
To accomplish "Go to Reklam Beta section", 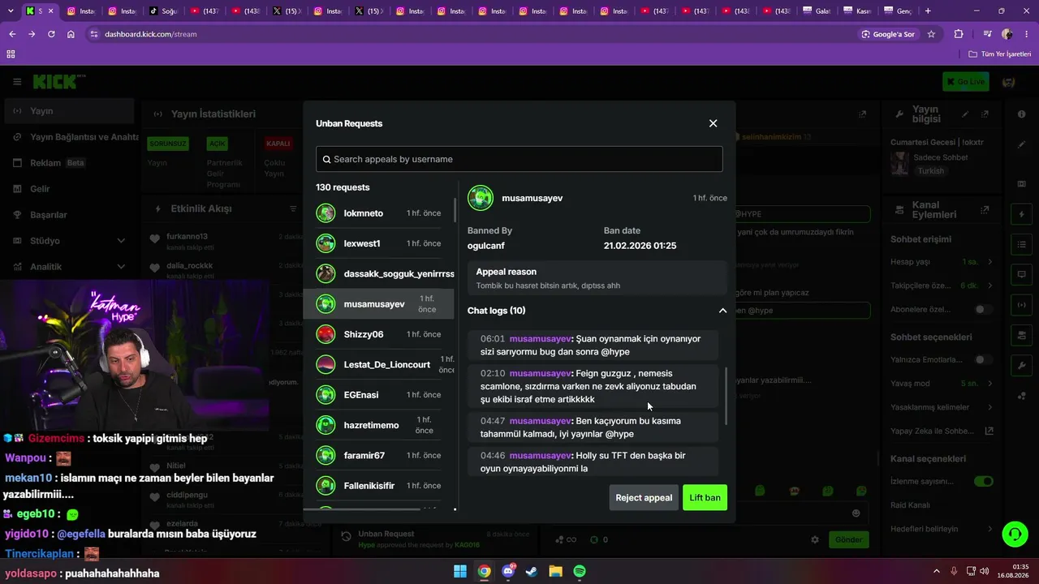I will 69,163.
